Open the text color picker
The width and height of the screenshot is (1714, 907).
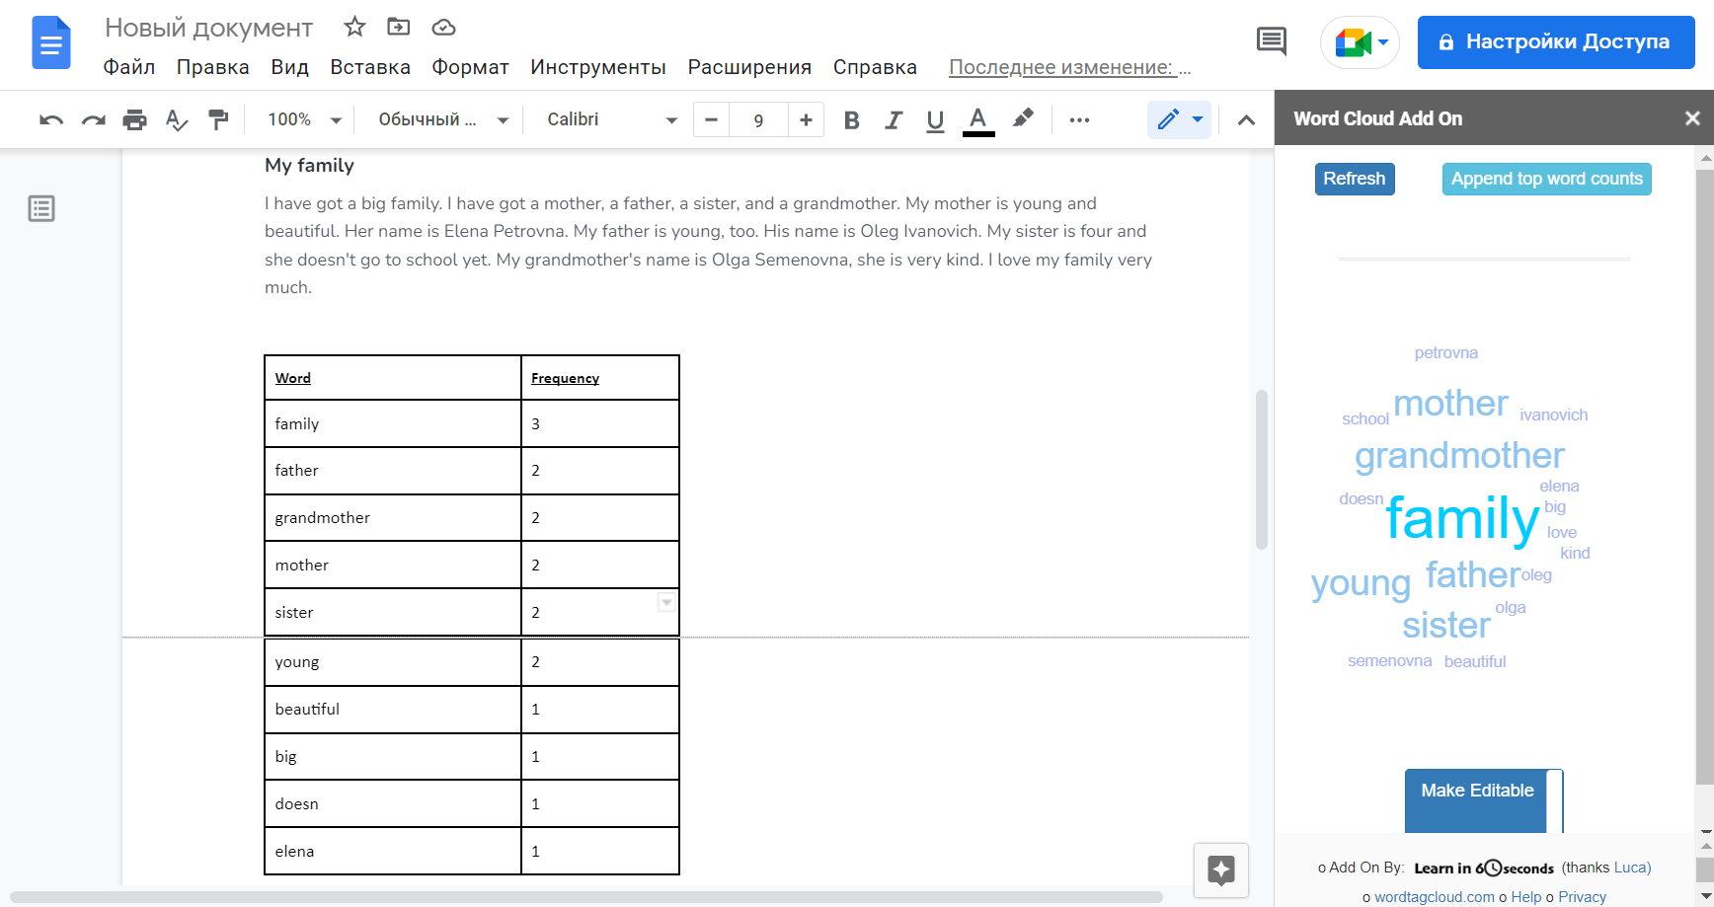coord(978,120)
